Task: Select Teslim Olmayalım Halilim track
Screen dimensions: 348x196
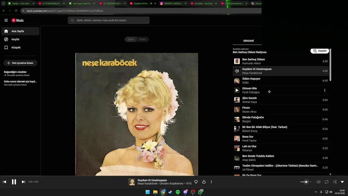Action: point(281,168)
